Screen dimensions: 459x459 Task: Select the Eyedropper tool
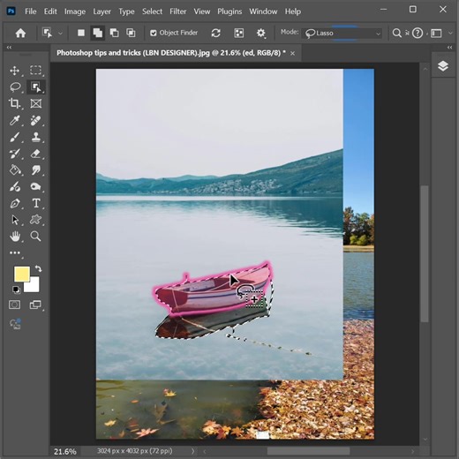[15, 120]
